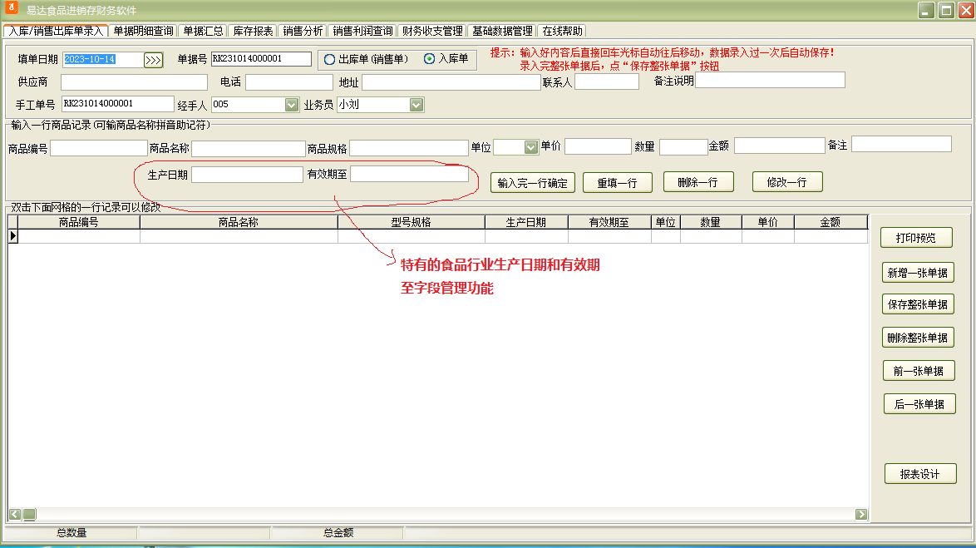This screenshot has width=976, height=548.
Task: Open the 业务员 dropdown
Action: (417, 105)
